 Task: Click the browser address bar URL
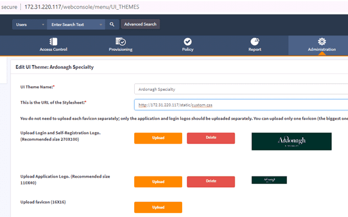(x=82, y=7)
